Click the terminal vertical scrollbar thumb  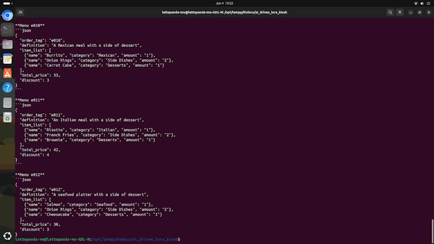pos(432,231)
